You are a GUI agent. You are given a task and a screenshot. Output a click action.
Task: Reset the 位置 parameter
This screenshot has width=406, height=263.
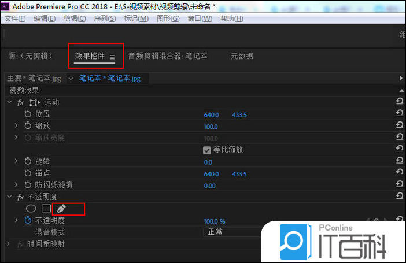click(400, 113)
